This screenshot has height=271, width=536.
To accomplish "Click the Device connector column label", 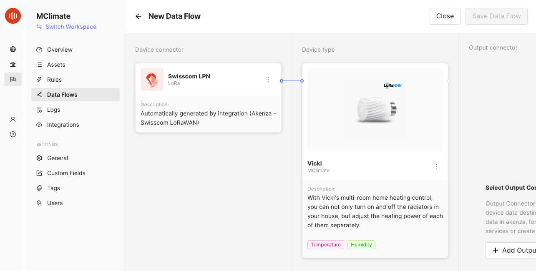I will coord(159,50).
